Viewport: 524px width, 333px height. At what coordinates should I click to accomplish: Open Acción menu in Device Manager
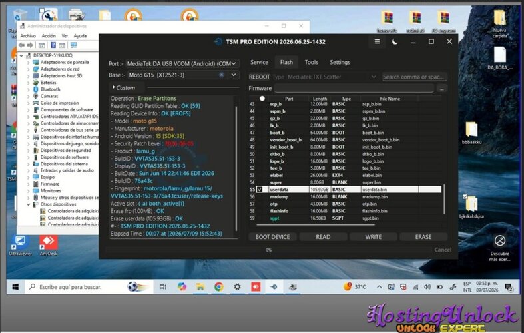[x=49, y=36]
